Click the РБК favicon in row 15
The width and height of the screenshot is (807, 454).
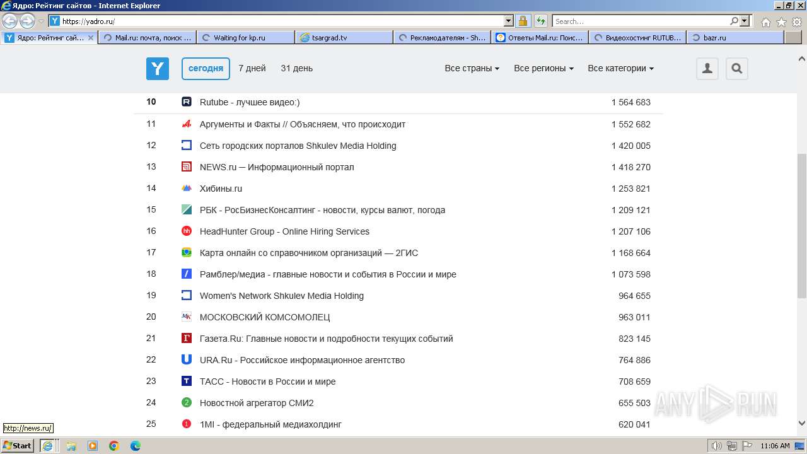187,209
